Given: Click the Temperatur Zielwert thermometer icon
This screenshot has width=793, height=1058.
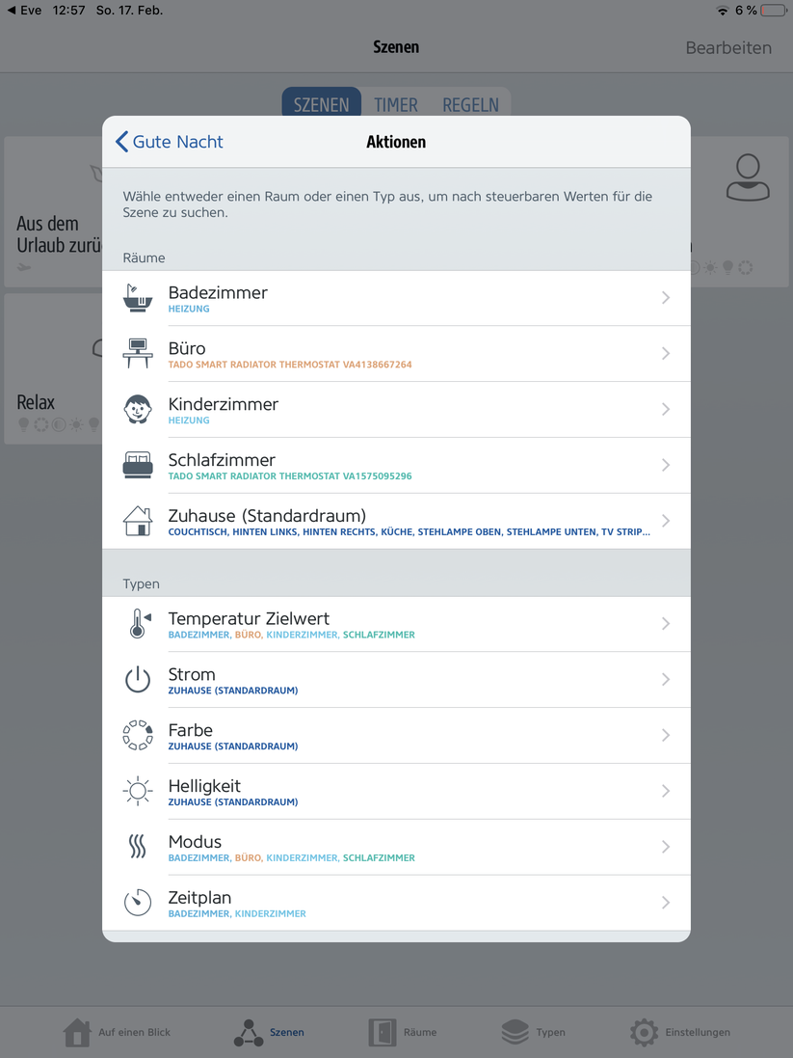Looking at the screenshot, I should (x=138, y=624).
